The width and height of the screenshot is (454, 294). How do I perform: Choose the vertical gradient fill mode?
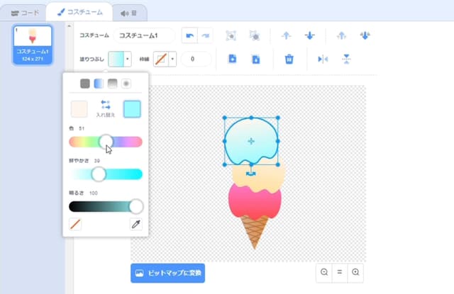(112, 84)
